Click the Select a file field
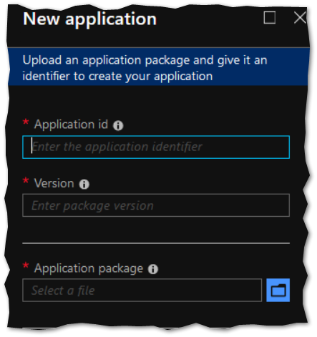This screenshot has height=337, width=317. pos(142,290)
